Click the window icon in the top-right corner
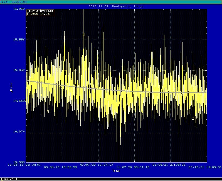The width and height of the screenshot is (222, 181). coord(219,2)
